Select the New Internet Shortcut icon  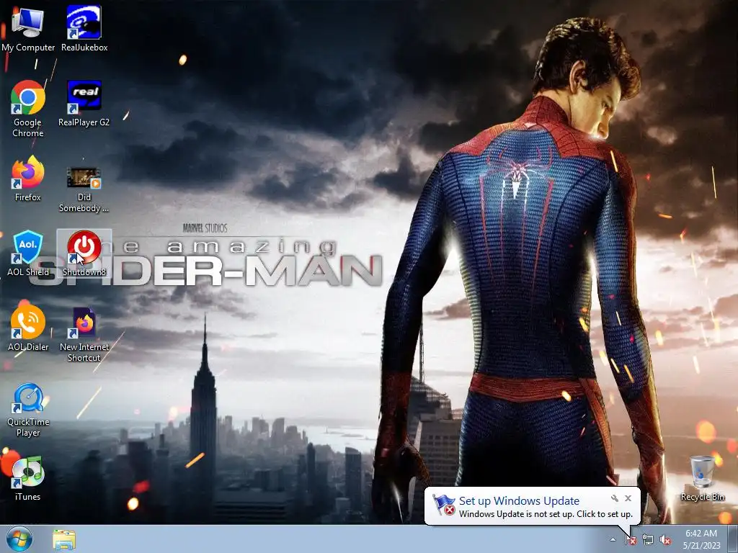pos(84,334)
